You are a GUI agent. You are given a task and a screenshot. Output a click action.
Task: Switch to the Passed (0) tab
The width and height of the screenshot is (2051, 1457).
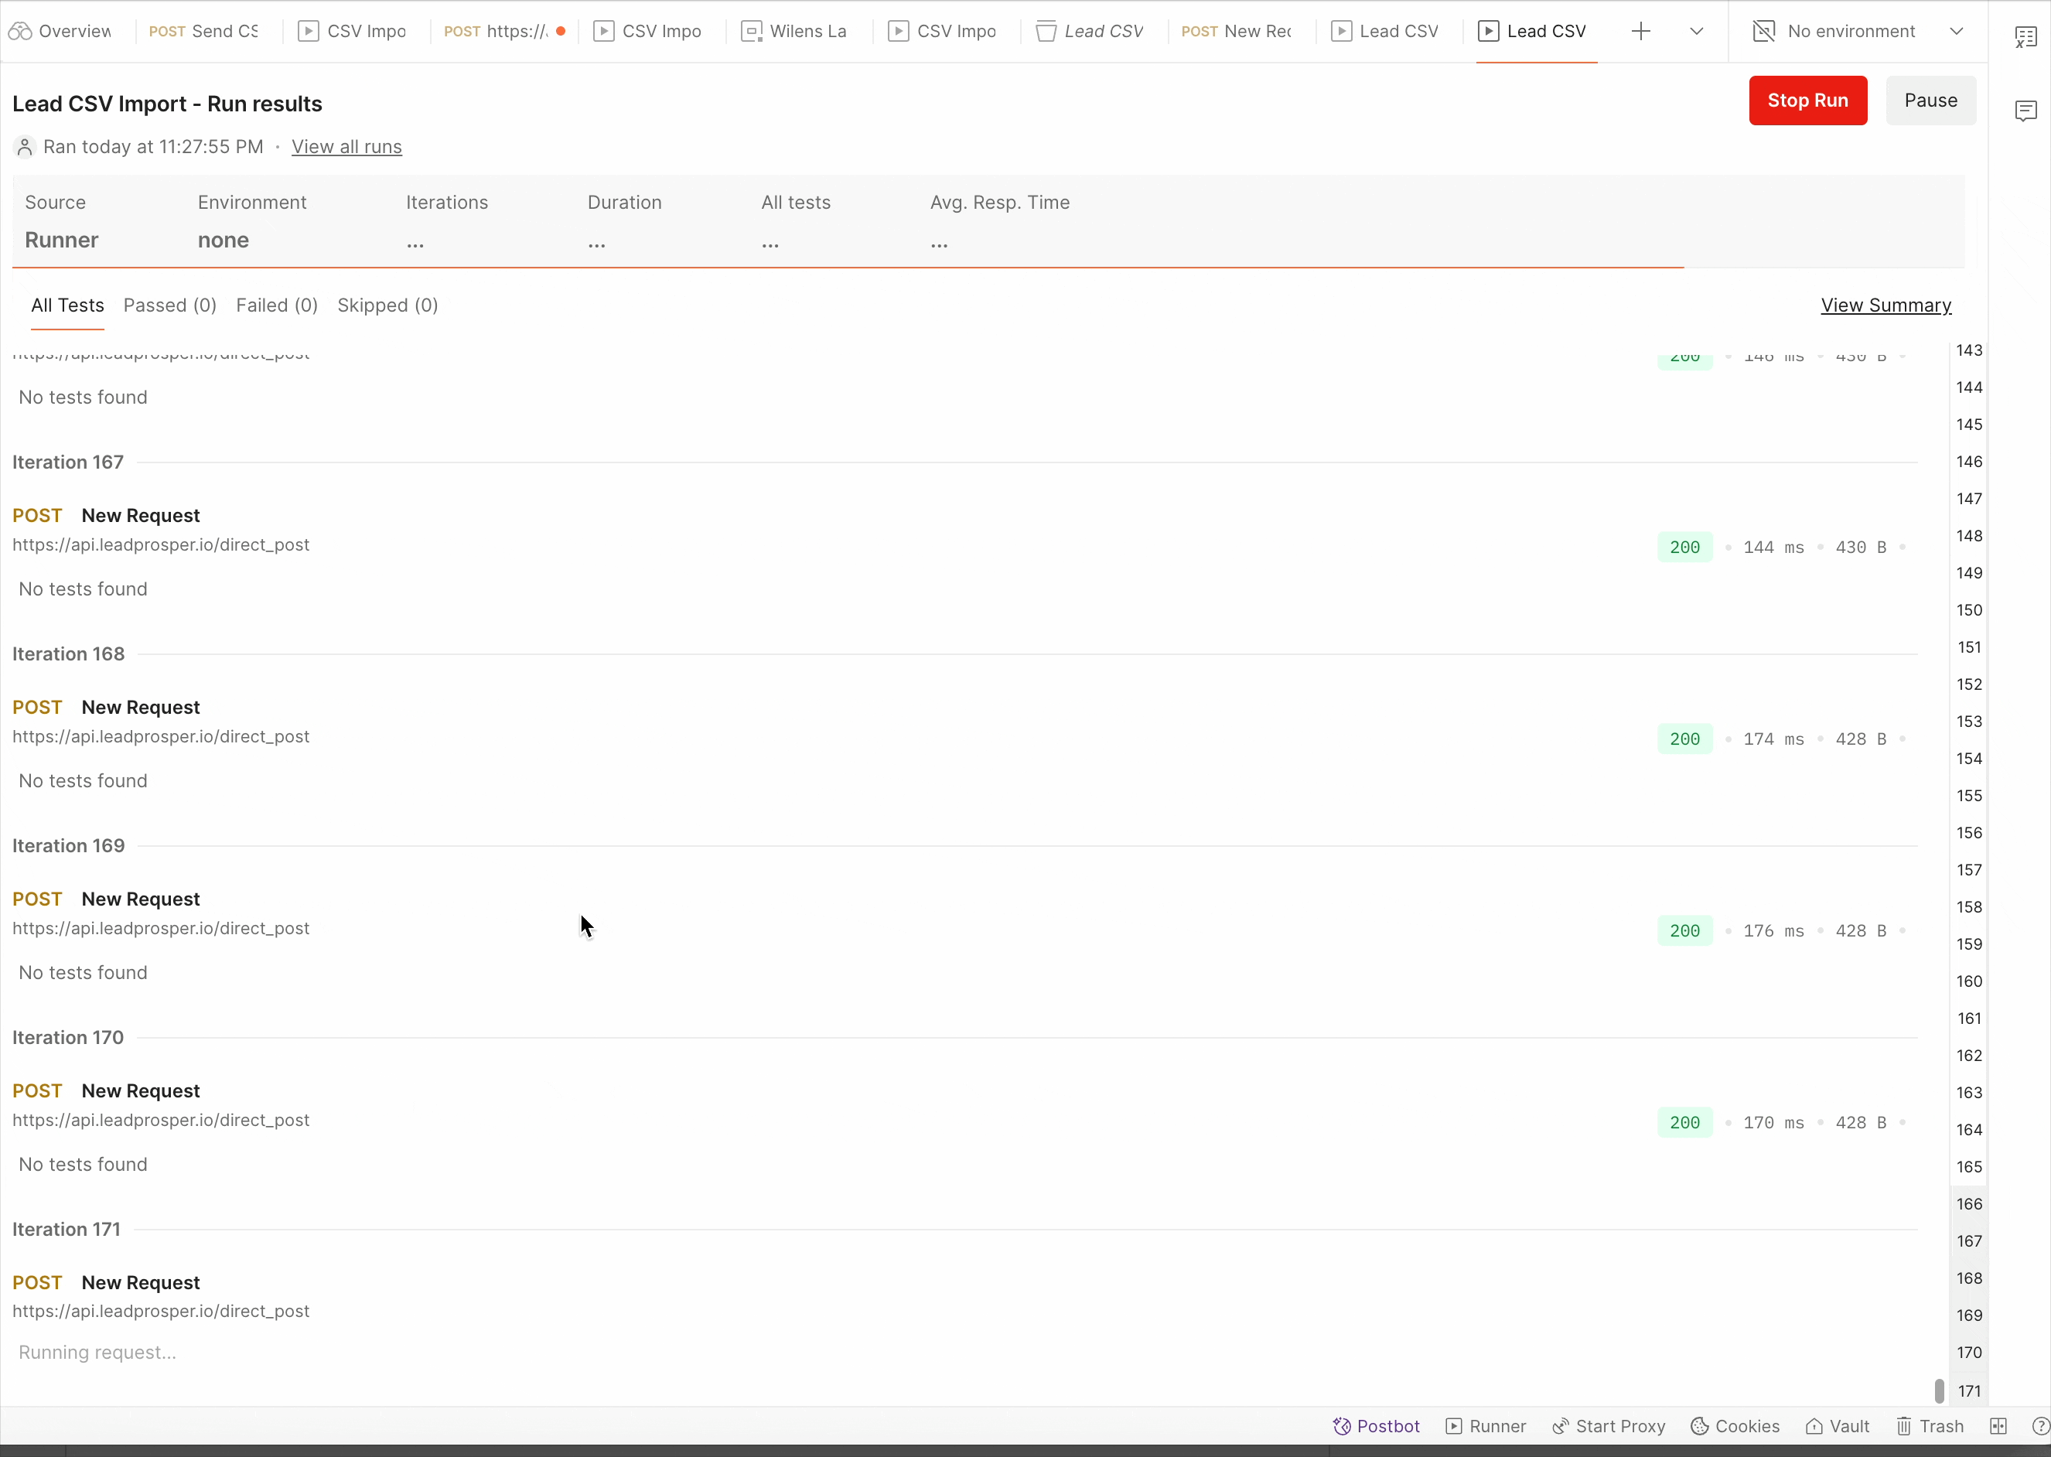pyautogui.click(x=169, y=305)
